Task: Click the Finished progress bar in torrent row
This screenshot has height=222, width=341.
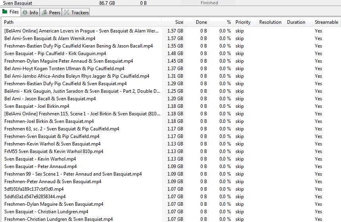Action: pos(209,3)
